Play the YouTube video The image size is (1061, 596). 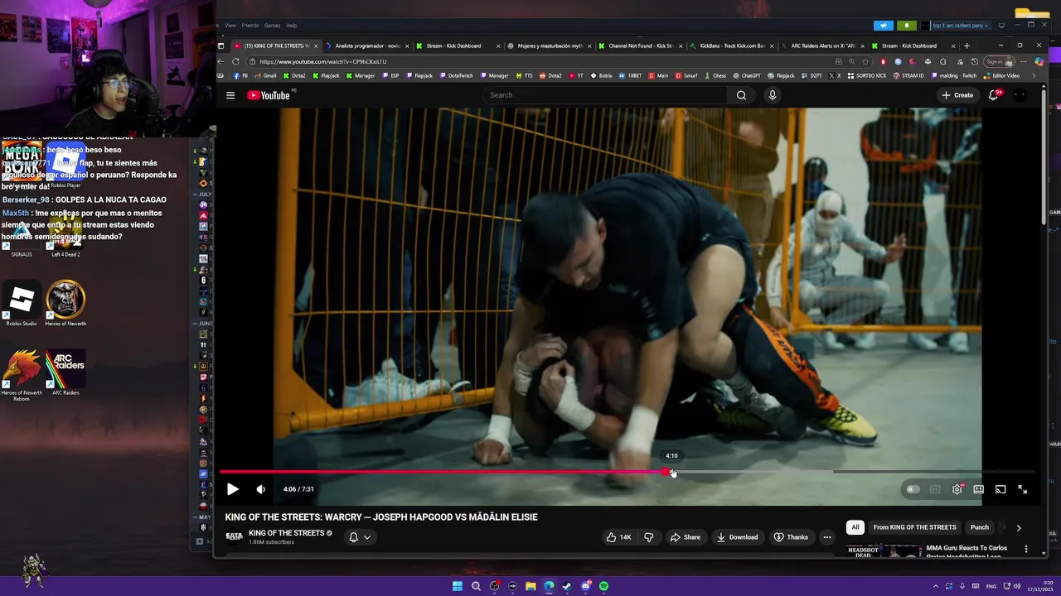point(232,489)
